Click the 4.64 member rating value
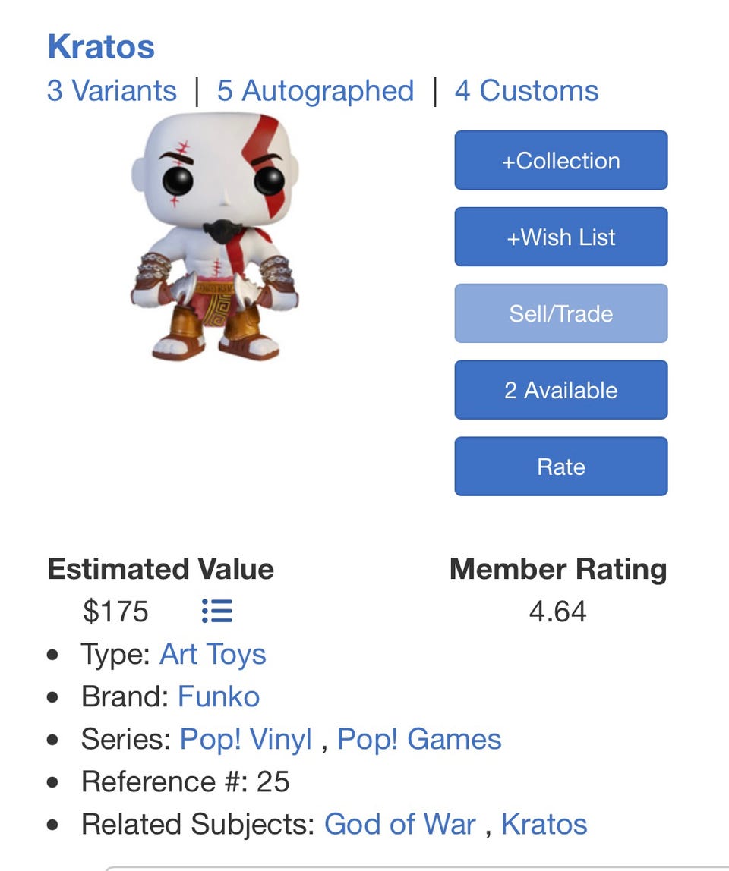The width and height of the screenshot is (729, 871). click(x=557, y=612)
